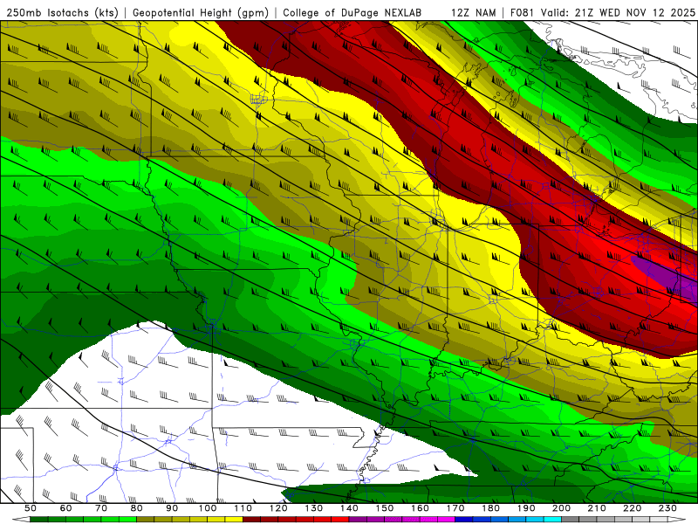698x524 pixels.
Task: Select the dark blue swatch starting at 170
Action: [x=464, y=520]
